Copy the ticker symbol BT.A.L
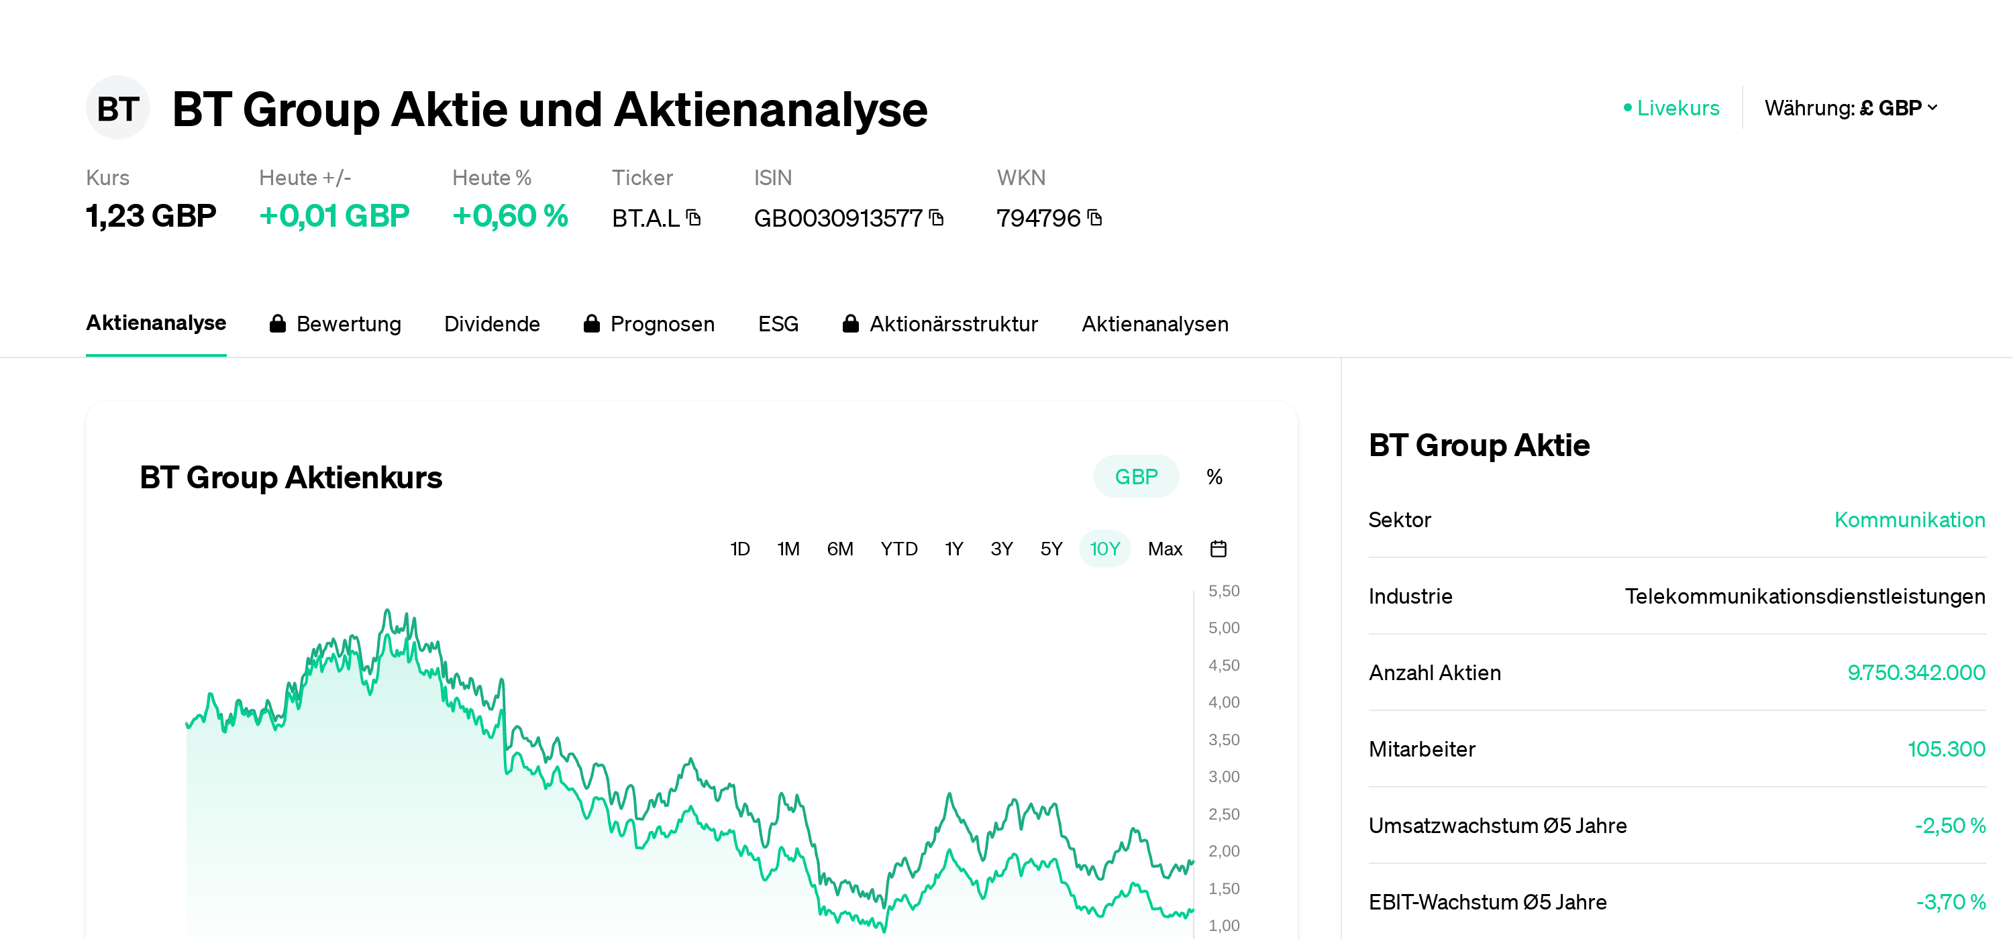This screenshot has height=939, width=2013. [693, 219]
